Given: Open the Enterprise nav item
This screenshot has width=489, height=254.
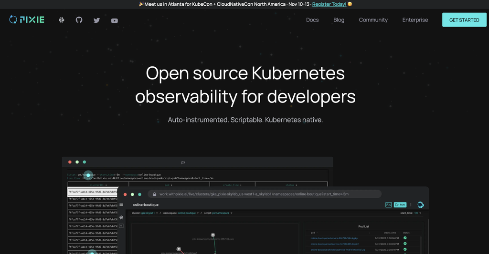Looking at the screenshot, I should tap(415, 20).
